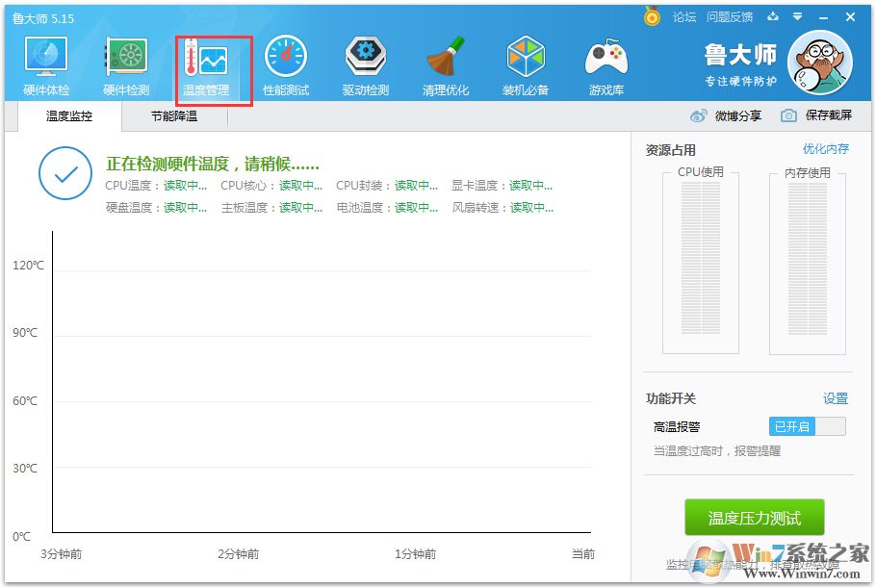Select the 温度监控 tab
This screenshot has width=876, height=587.
coord(69,116)
